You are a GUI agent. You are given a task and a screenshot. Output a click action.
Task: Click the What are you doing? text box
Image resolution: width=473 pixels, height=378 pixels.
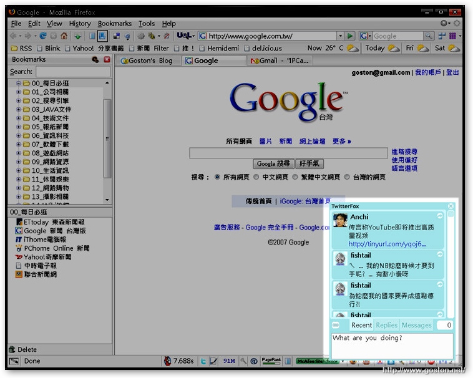392,346
